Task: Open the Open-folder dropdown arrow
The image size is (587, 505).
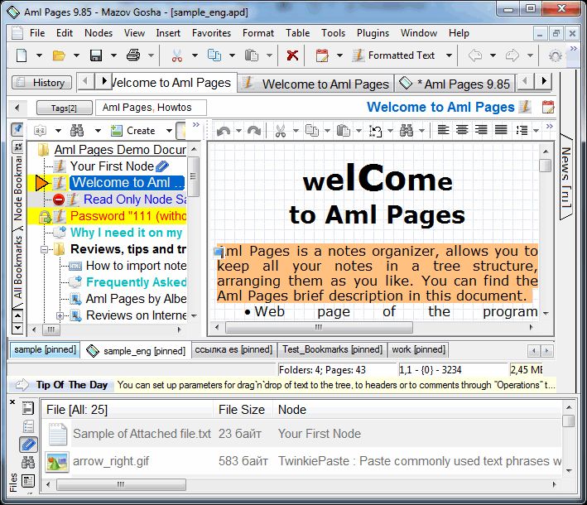Action: point(76,55)
